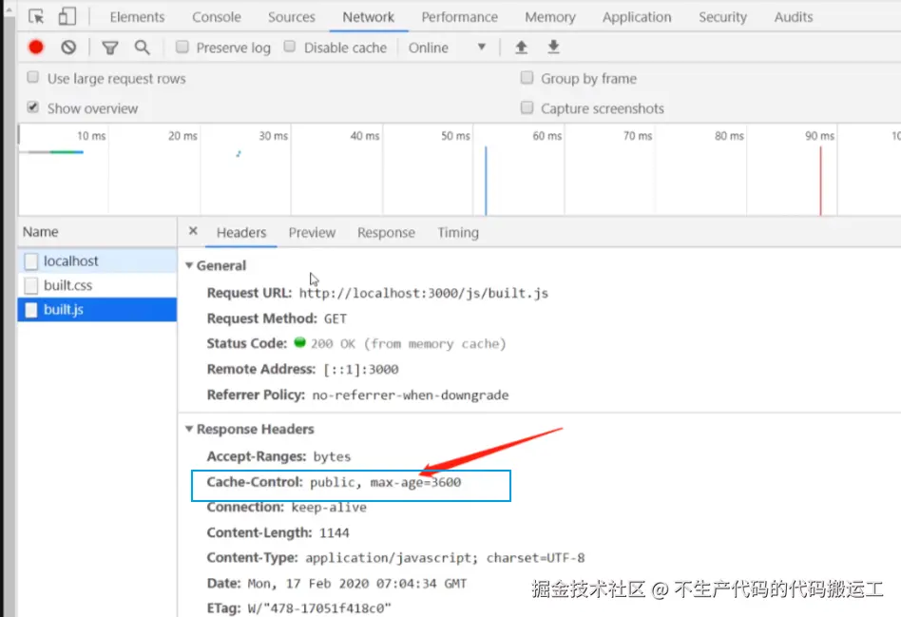The height and width of the screenshot is (617, 901).
Task: Click the blue DOMContentLoaded line in overview
Action: tap(486, 181)
